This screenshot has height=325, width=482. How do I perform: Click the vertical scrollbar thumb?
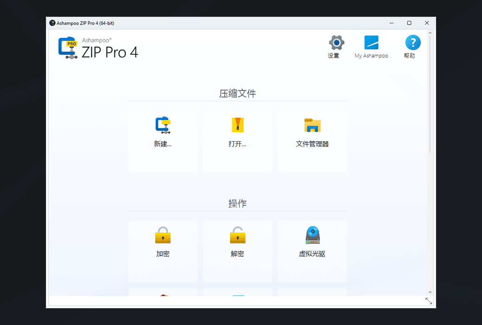[430, 95]
